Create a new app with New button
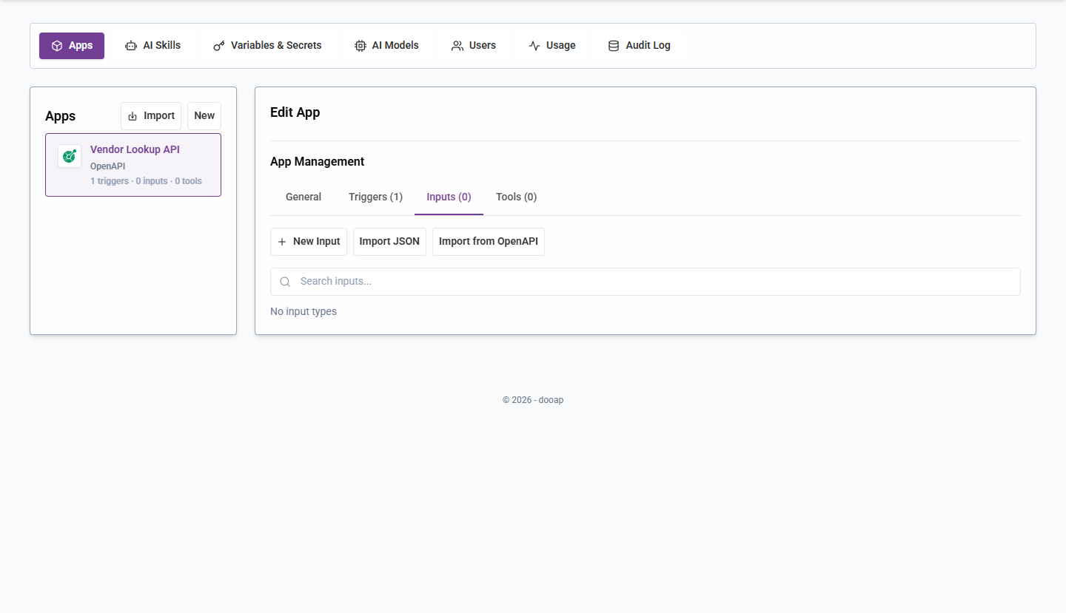The width and height of the screenshot is (1066, 613). pyautogui.click(x=204, y=116)
